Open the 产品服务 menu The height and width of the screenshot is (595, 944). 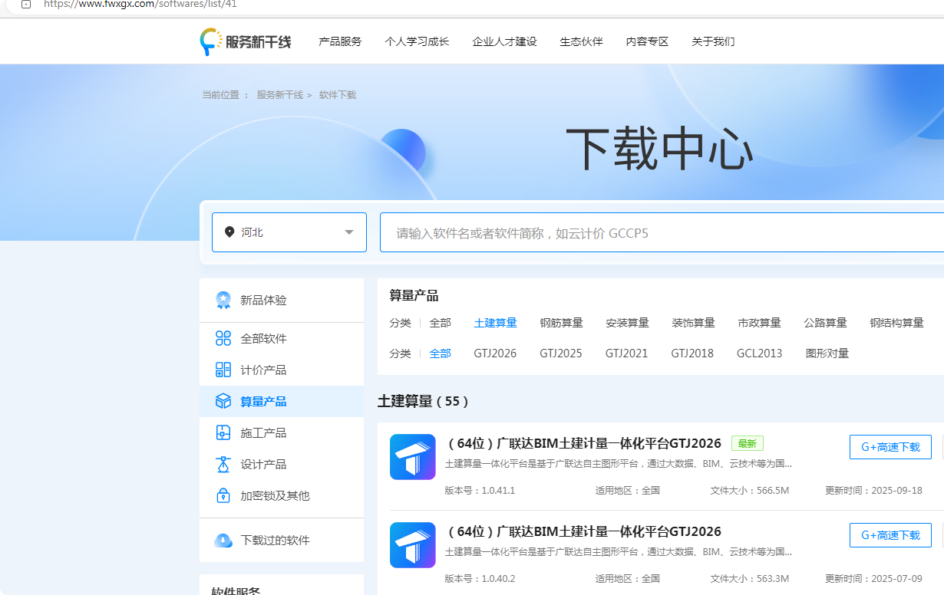pyautogui.click(x=340, y=41)
